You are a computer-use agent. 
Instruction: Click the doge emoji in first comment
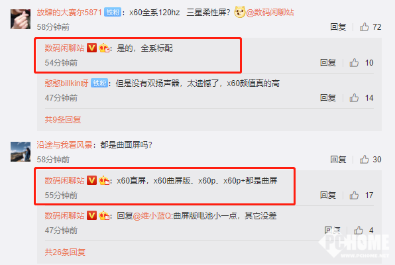click(x=239, y=12)
